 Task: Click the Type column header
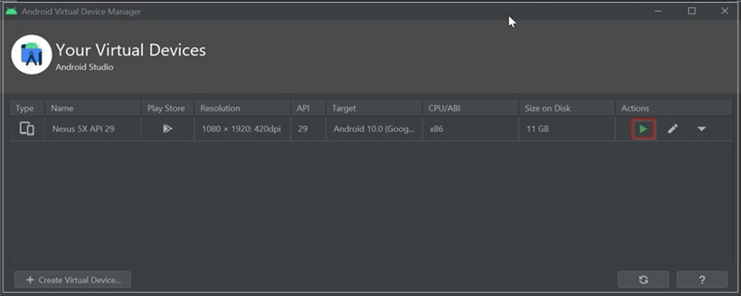[x=24, y=108]
